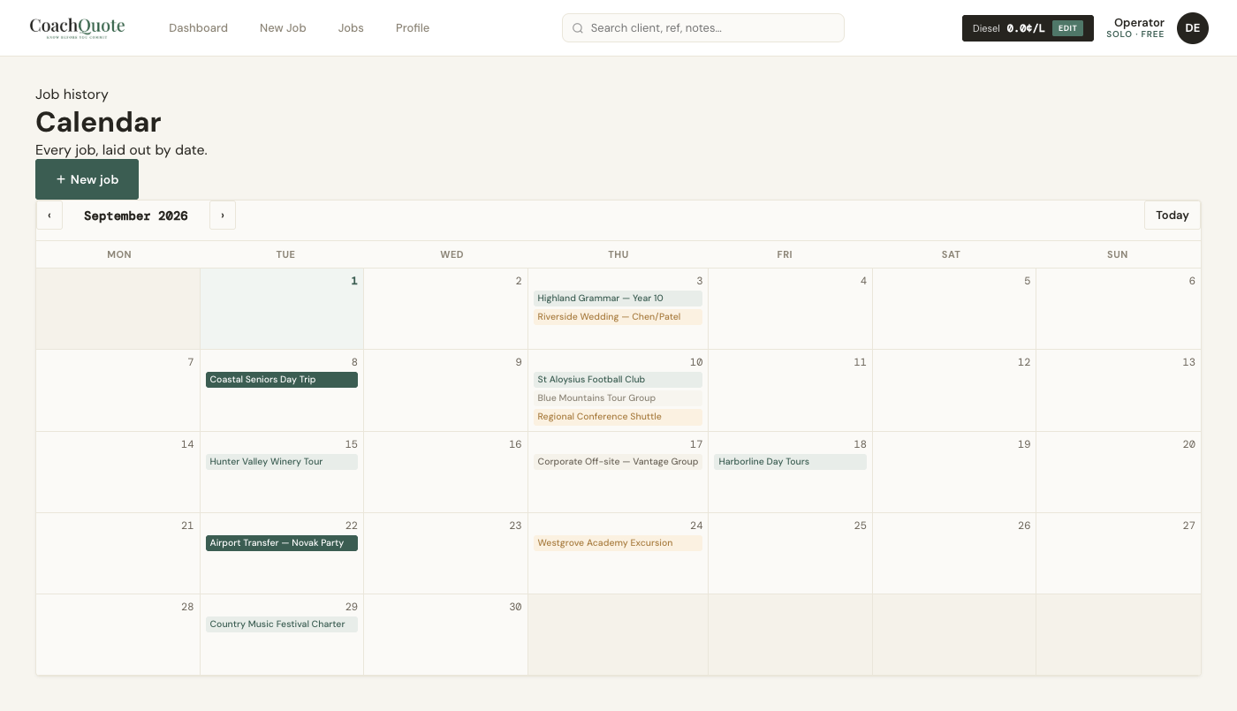Open the Dashboard nav item
The image size is (1237, 711).
[198, 28]
